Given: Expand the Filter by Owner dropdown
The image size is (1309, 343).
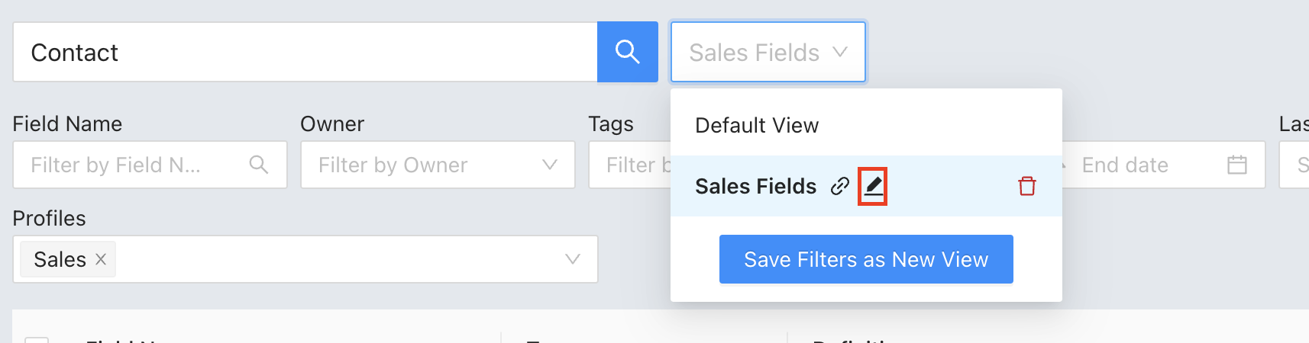Looking at the screenshot, I should tap(438, 165).
